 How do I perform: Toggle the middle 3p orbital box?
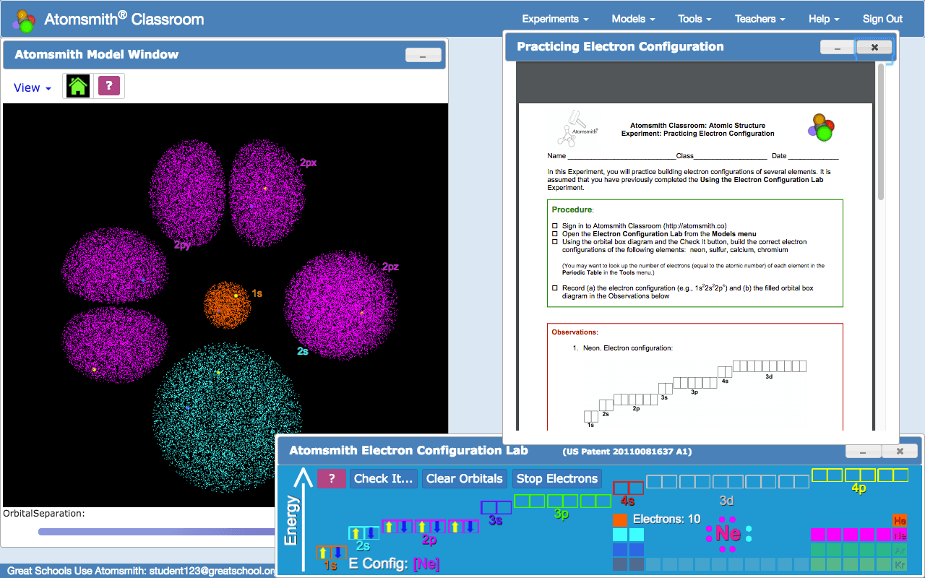(x=562, y=501)
